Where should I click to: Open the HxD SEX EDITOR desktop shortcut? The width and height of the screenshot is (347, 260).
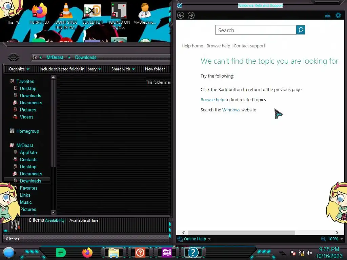point(93,13)
